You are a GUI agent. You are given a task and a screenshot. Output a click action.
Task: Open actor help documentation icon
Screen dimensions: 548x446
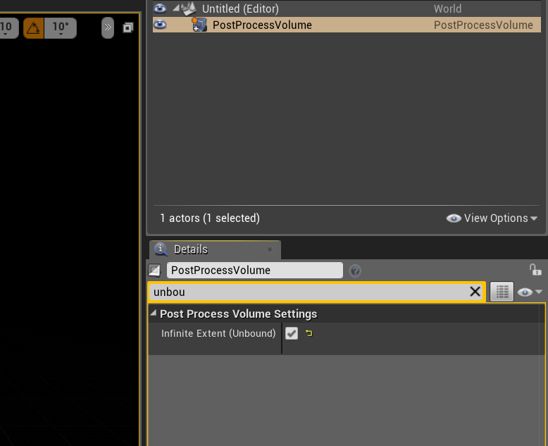[x=355, y=271]
